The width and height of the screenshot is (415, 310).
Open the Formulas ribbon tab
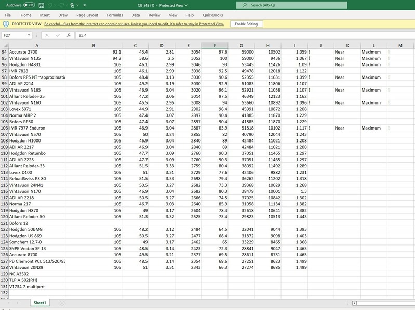click(x=115, y=15)
